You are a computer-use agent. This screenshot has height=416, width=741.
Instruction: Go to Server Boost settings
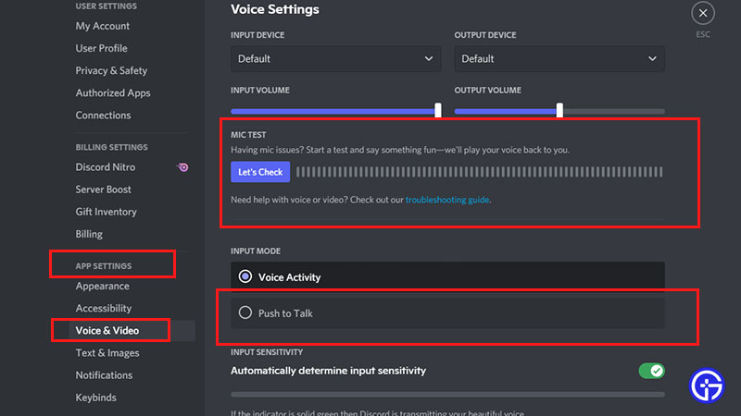click(x=103, y=190)
